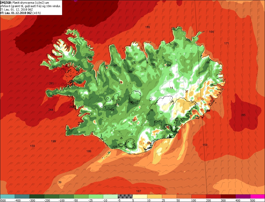Click the light orange legend swatch between 25 and 50
This screenshot has width=265, height=202.
coord(169,196)
